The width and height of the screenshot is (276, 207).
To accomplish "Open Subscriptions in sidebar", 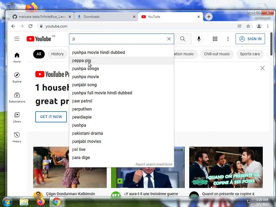I will [x=17, y=98].
